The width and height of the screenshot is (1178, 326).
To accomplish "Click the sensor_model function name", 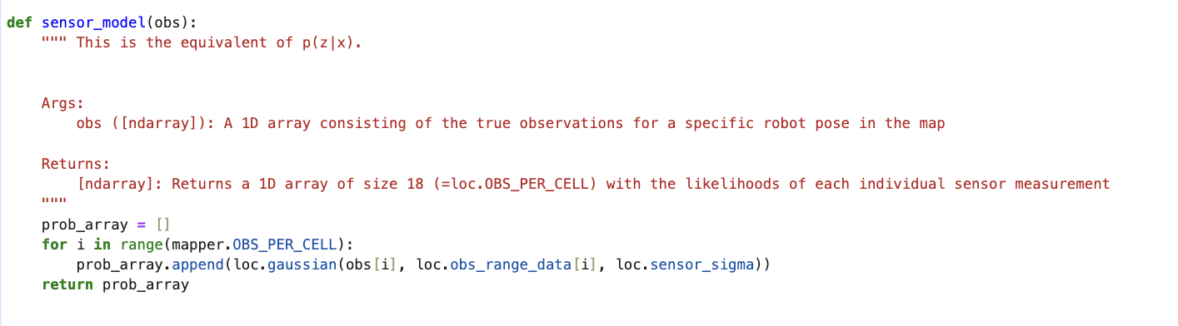I will [x=94, y=22].
